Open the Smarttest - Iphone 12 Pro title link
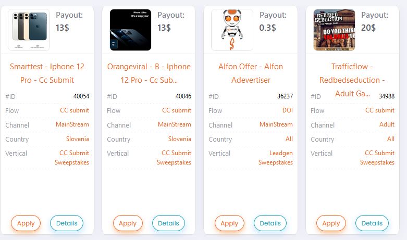The image size is (407, 240). [x=47, y=73]
